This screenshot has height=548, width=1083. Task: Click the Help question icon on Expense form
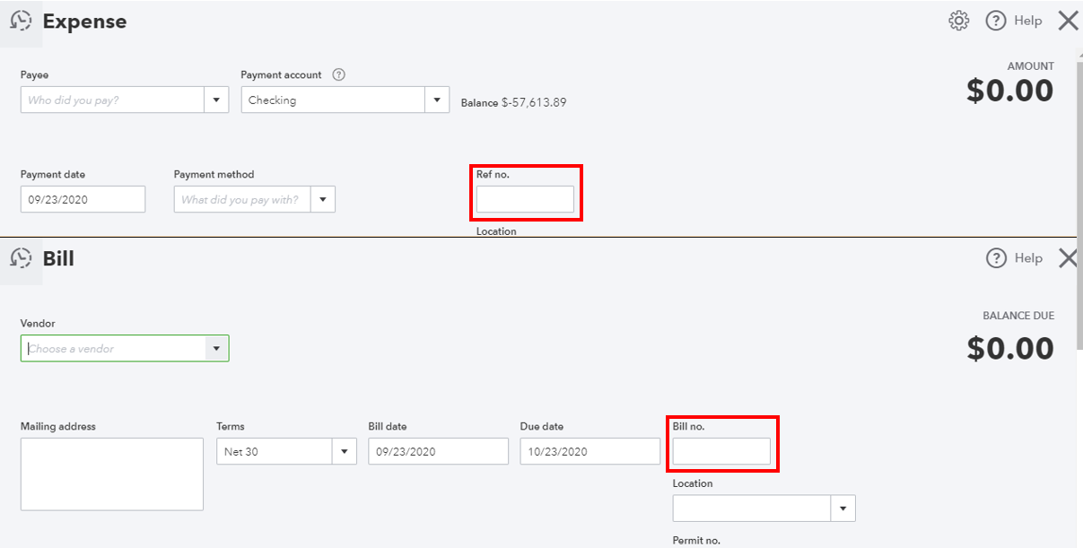(x=997, y=20)
